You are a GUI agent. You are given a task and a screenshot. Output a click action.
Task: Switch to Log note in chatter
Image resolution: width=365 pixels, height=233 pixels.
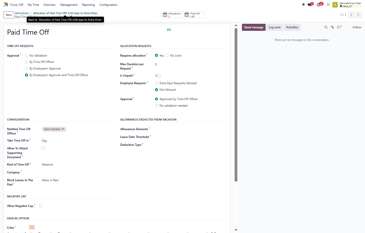pos(274,27)
